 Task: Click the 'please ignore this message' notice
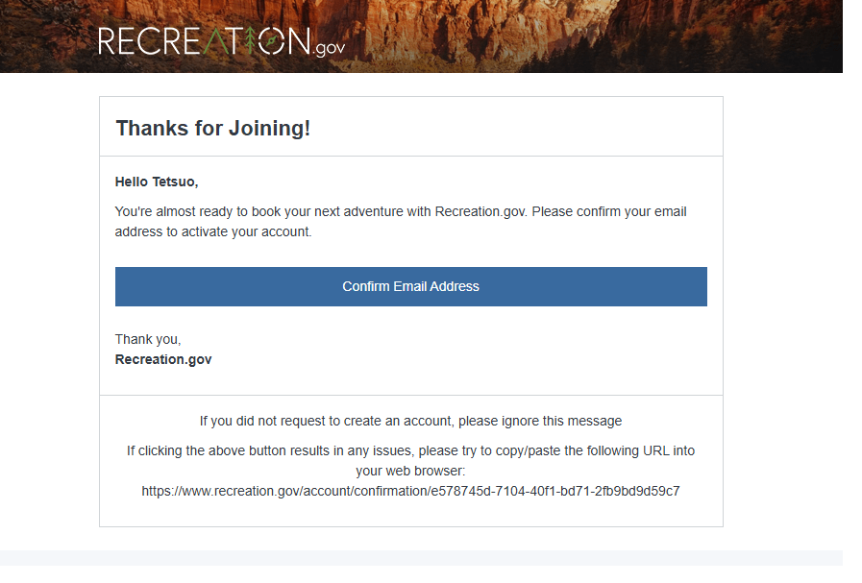[540, 422]
